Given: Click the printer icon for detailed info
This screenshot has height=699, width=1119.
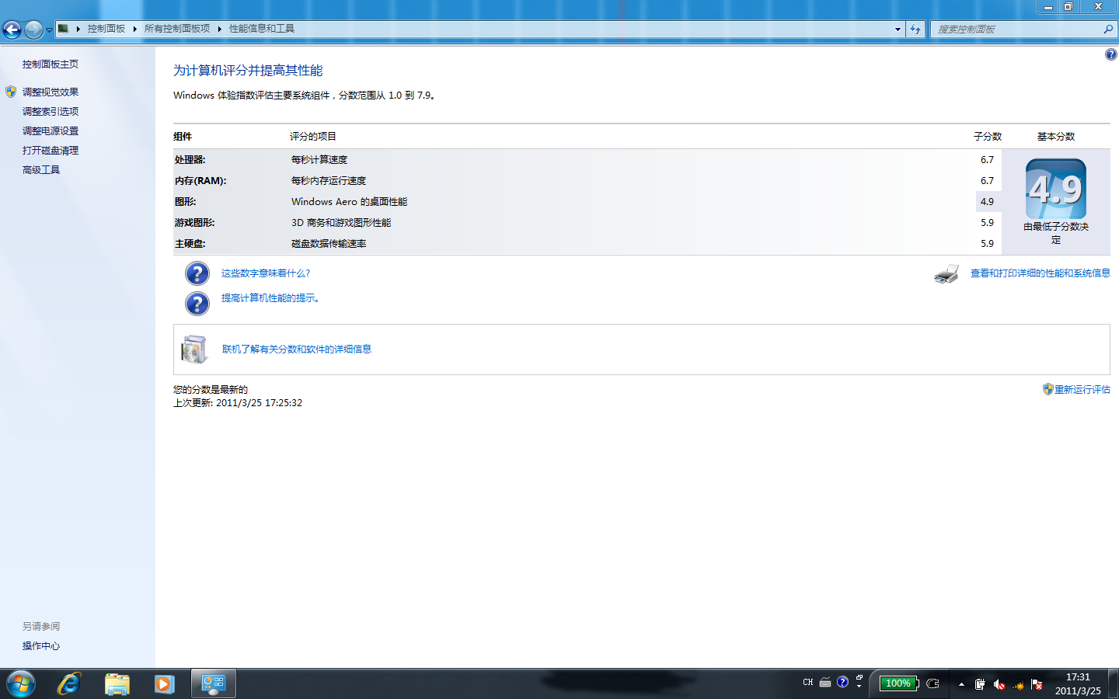Looking at the screenshot, I should (946, 273).
